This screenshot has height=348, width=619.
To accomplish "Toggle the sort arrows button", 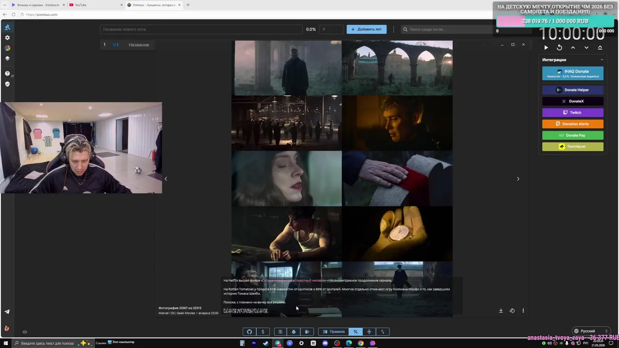I will coord(383,332).
